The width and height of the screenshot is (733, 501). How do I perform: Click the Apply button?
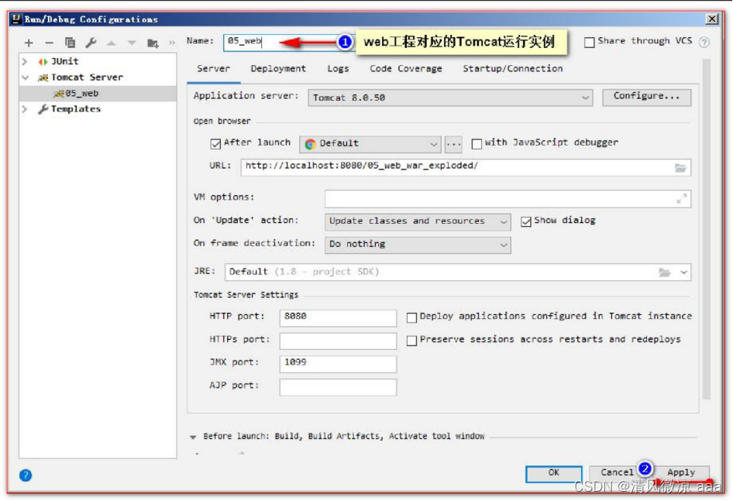[x=680, y=473]
